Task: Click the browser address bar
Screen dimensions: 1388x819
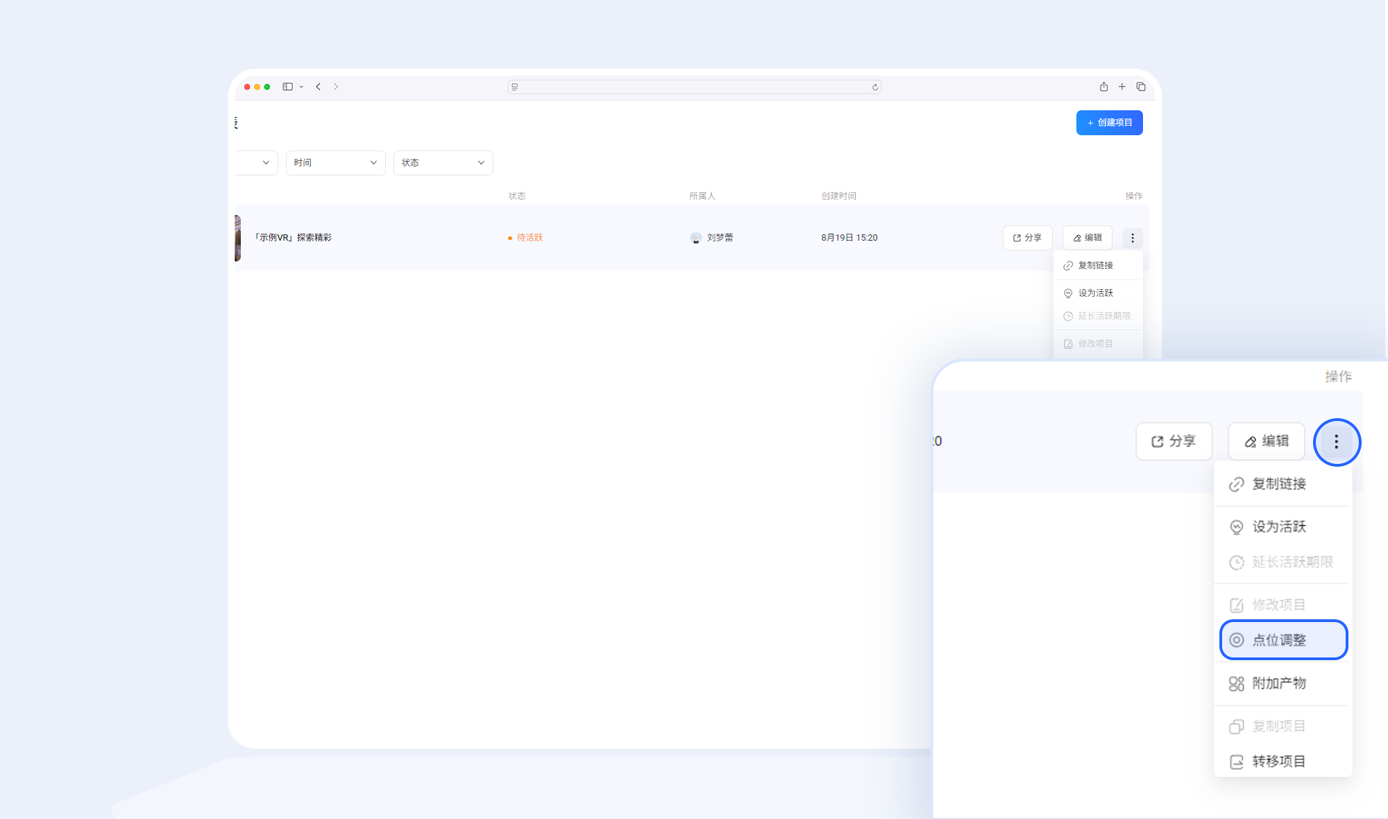Action: click(694, 87)
